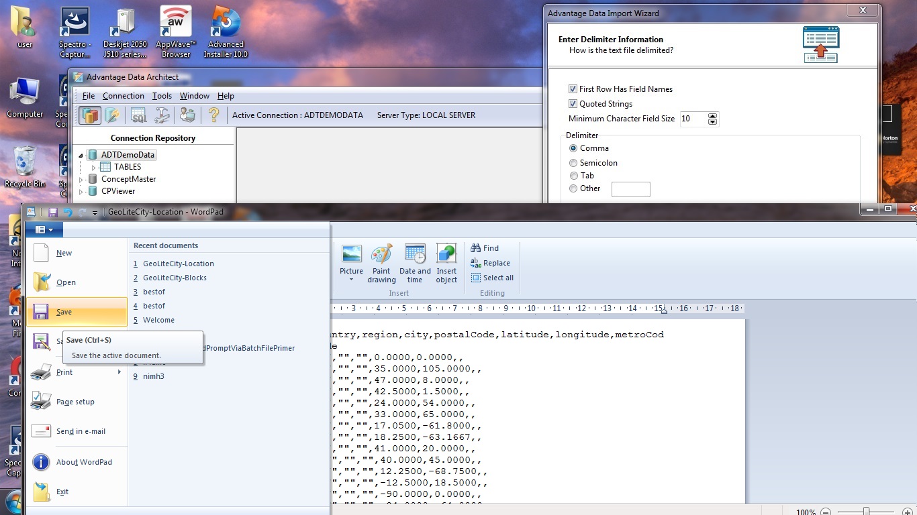Choose Send in e-mail from menu
Image resolution: width=917 pixels, height=515 pixels.
(81, 431)
